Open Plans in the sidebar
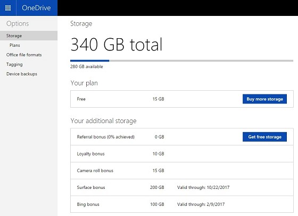Image resolution: width=298 pixels, height=216 pixels. click(15, 45)
